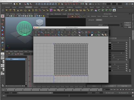Create a polygon pyramid from the shelf
The width and height of the screenshot is (134, 100).
(29, 10)
